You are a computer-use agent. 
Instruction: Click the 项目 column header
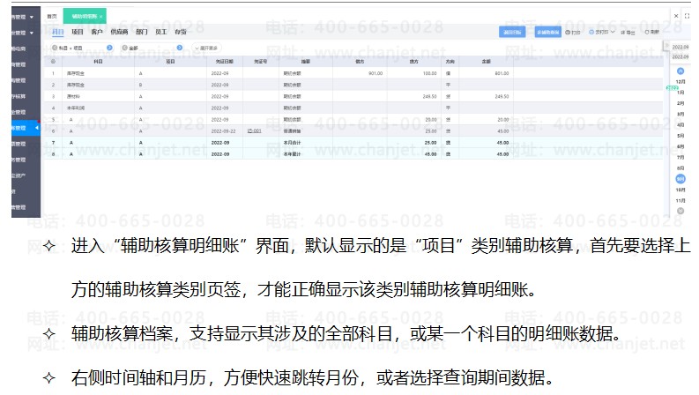170,62
